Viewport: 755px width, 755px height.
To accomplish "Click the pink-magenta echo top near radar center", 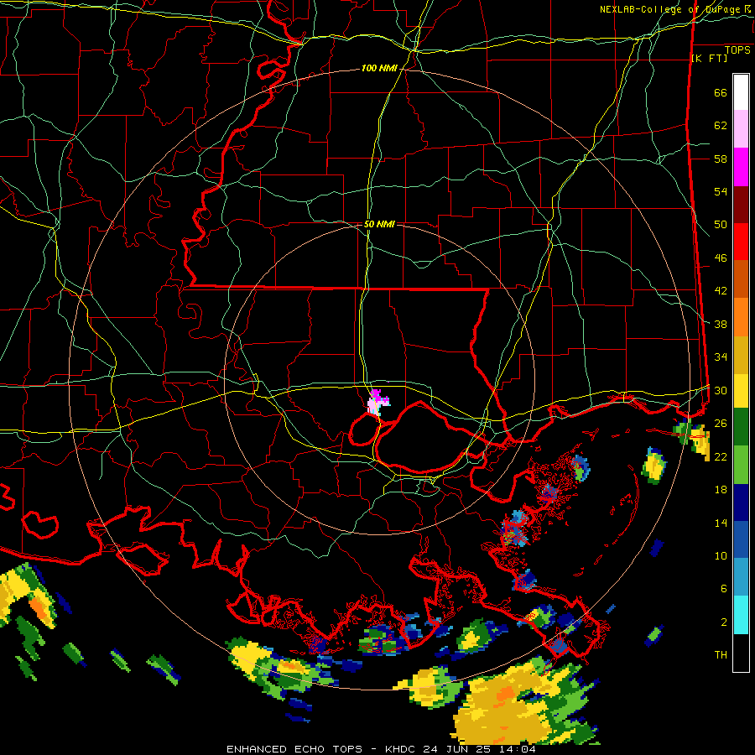I will click(x=377, y=403).
